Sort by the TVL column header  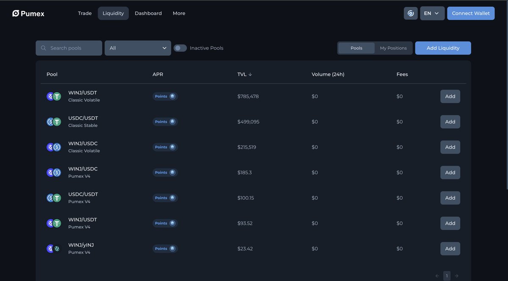pyautogui.click(x=245, y=74)
